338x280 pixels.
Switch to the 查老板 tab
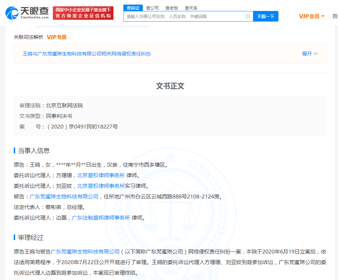pyautogui.click(x=172, y=8)
